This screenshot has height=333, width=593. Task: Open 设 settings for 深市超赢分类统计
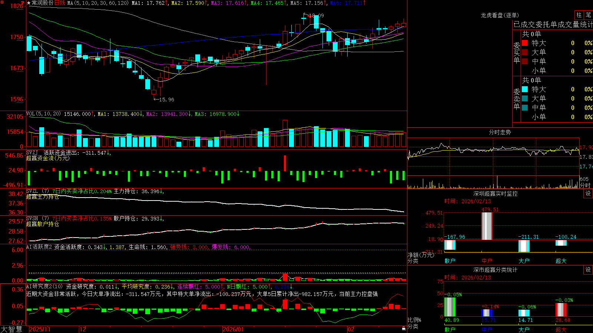click(588, 270)
